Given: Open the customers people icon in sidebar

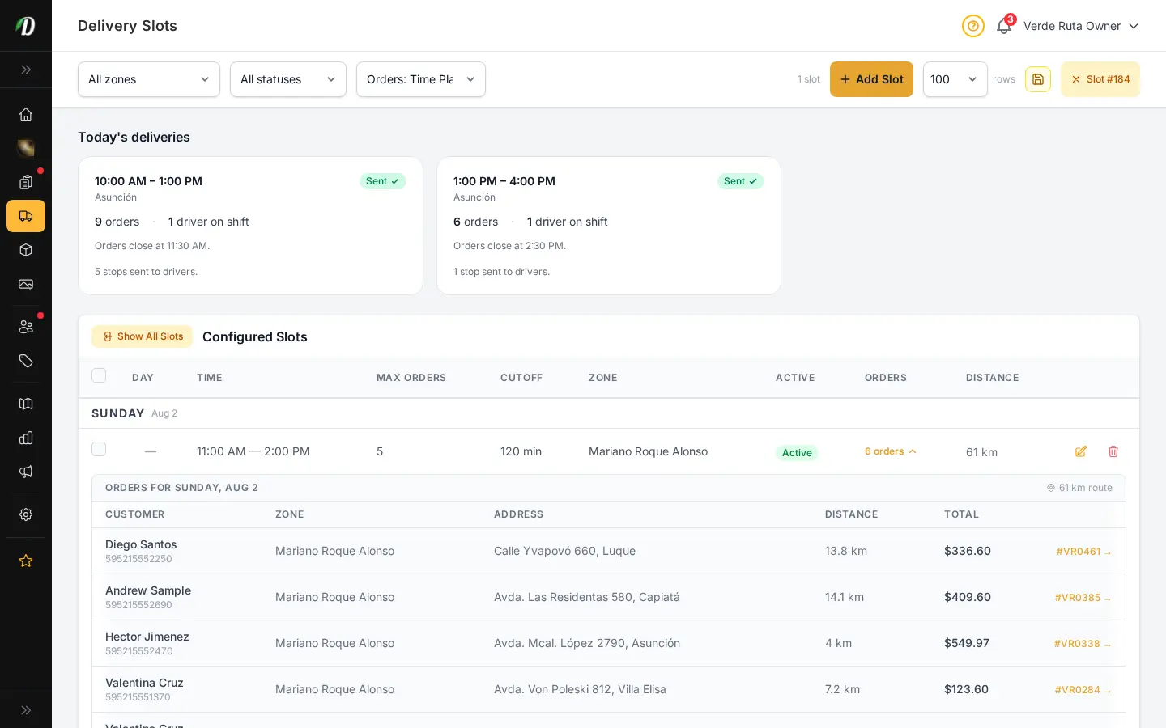Looking at the screenshot, I should click(26, 327).
